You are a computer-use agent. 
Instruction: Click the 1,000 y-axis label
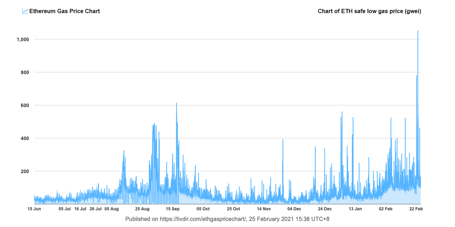[x=22, y=39]
